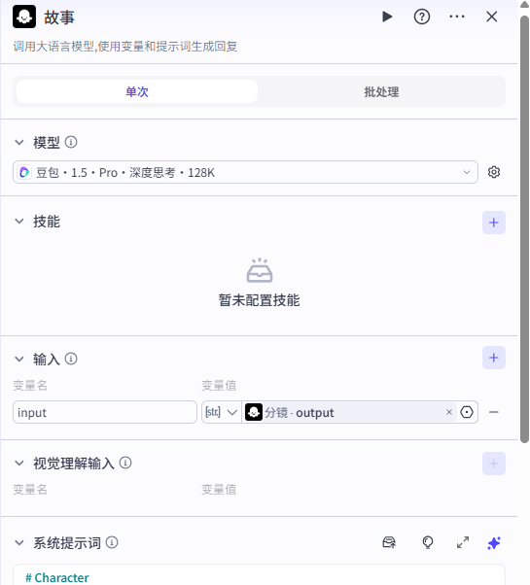Collapse the 模型 section

(19, 142)
